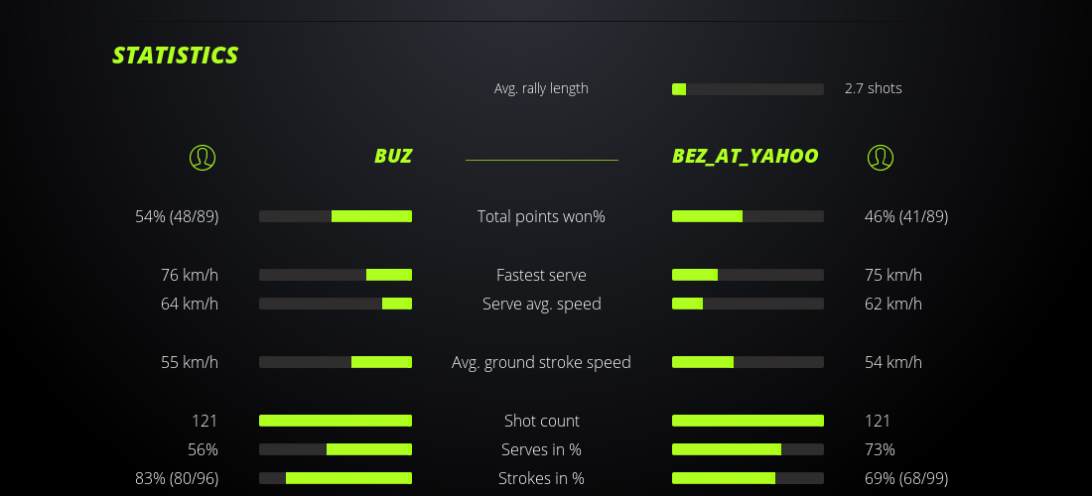Screen dimensions: 1092x496
Task: Click the Shot count label
Action: (x=541, y=421)
